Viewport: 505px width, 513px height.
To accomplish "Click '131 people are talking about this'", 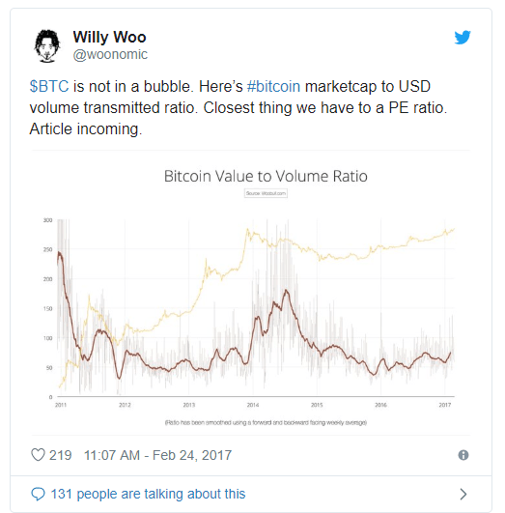I will pyautogui.click(x=148, y=494).
